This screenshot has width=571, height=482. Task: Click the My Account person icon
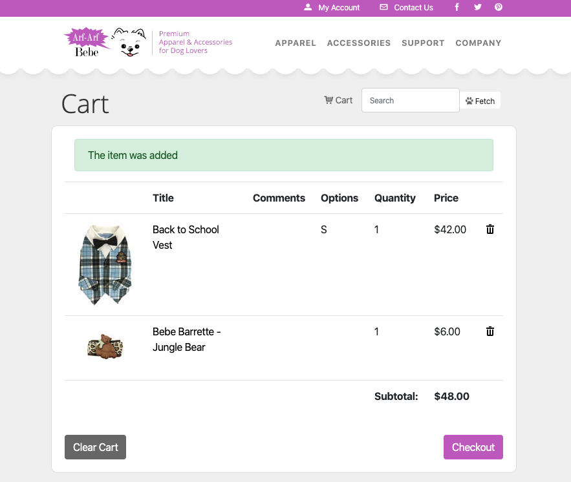(x=308, y=8)
